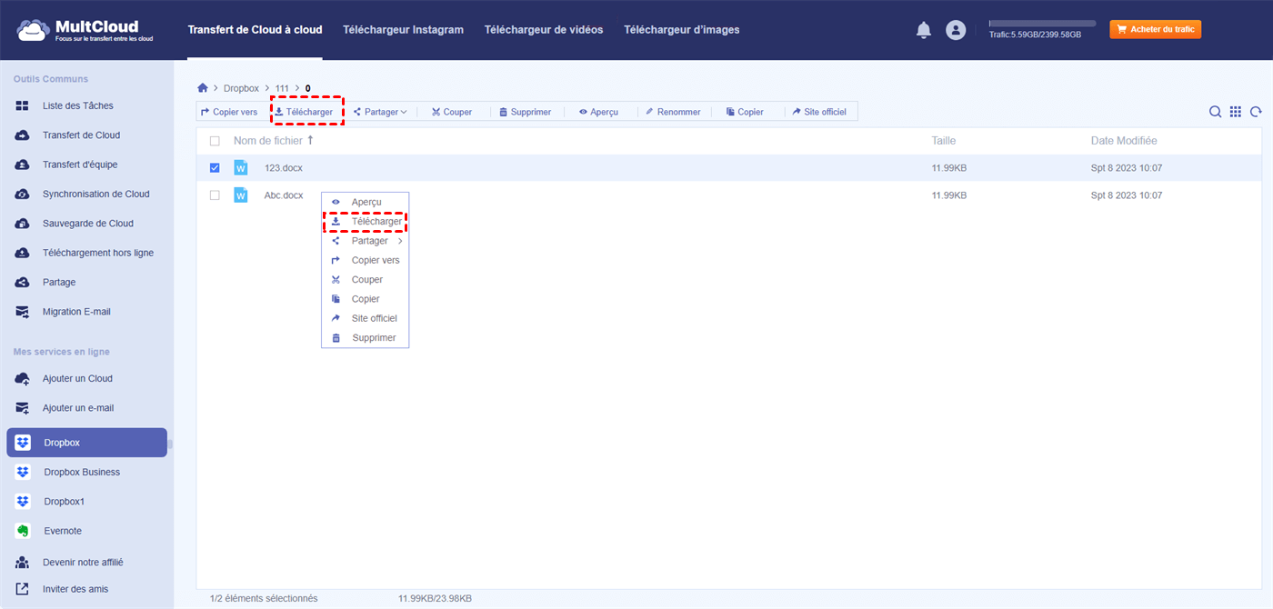Open the Téléchargeur de vidéos tab
1273x609 pixels.
point(544,30)
